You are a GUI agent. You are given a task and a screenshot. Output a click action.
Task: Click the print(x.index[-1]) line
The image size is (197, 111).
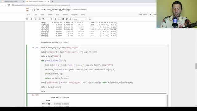(x=54, y=74)
